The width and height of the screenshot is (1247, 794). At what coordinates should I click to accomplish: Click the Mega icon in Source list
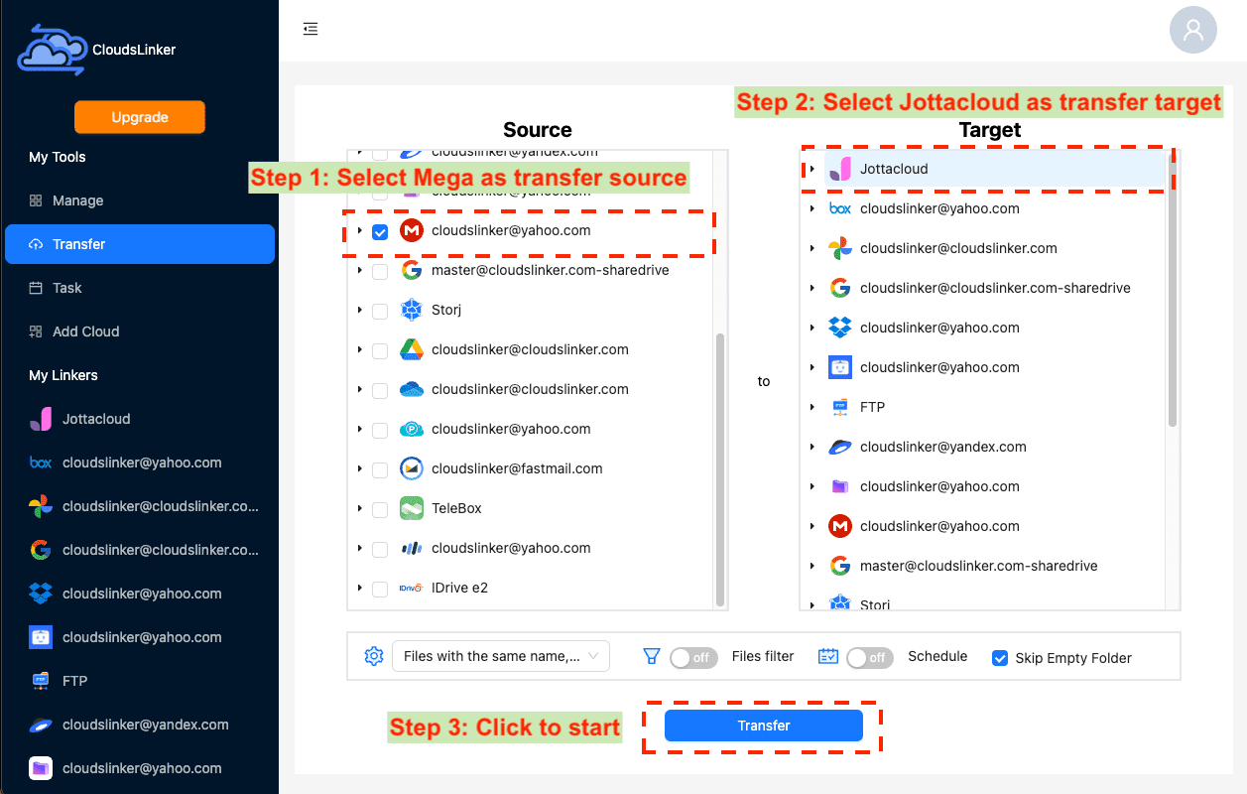click(x=412, y=230)
